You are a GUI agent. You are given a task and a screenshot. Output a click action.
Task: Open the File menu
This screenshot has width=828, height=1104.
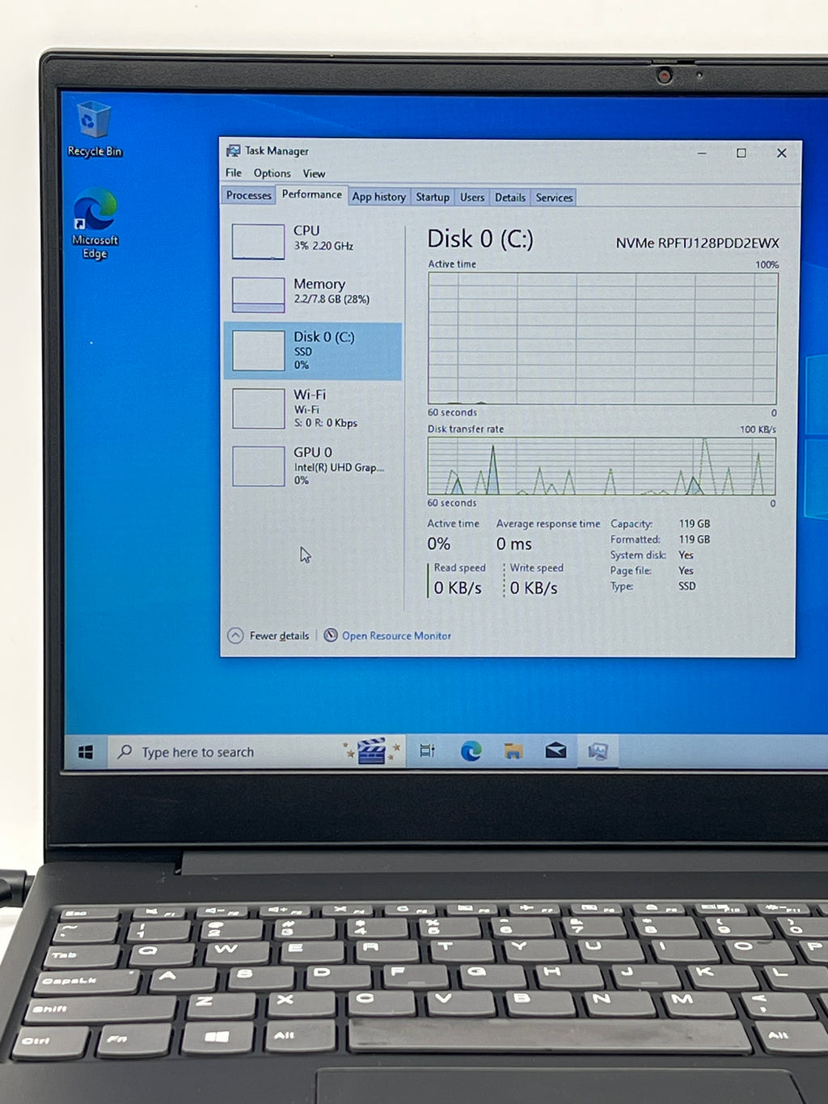click(x=234, y=172)
